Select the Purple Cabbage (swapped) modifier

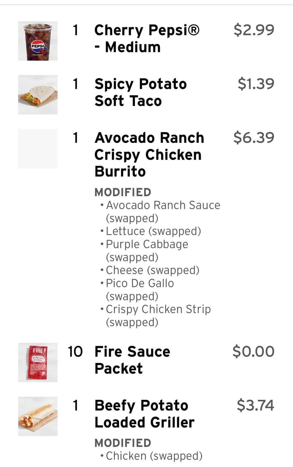(146, 251)
